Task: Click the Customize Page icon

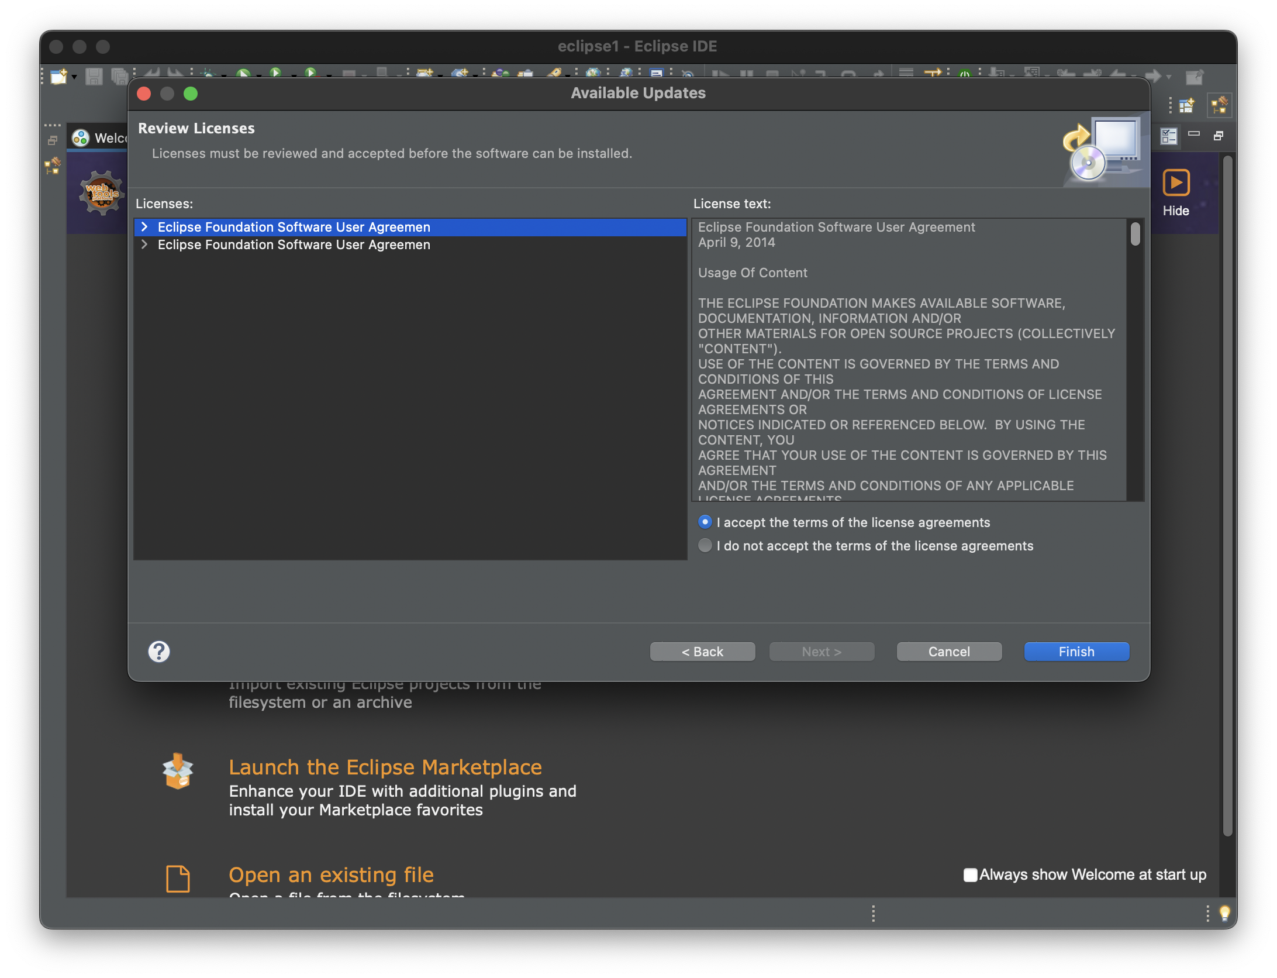Action: coord(1168,136)
